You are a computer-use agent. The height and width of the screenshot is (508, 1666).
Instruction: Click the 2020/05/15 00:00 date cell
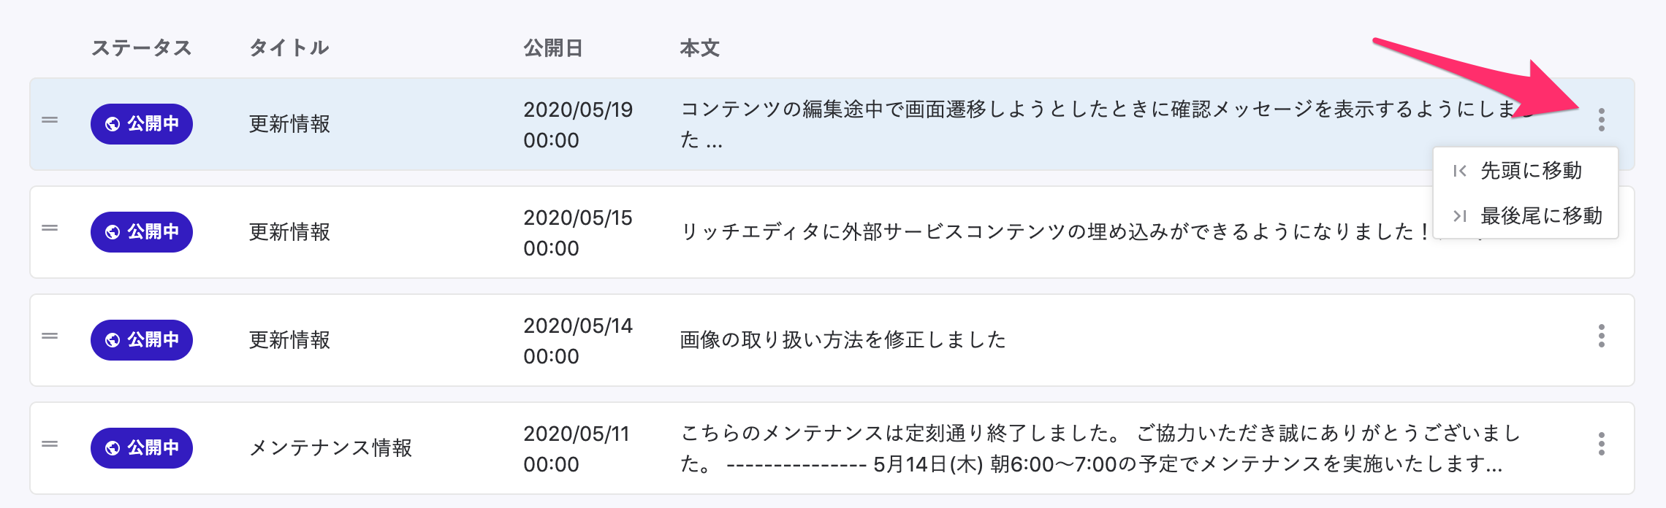(577, 232)
